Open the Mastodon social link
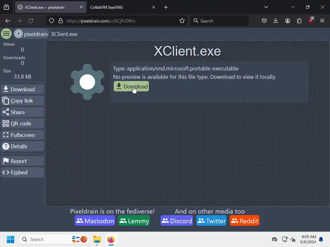 [x=95, y=221]
